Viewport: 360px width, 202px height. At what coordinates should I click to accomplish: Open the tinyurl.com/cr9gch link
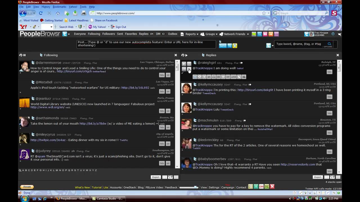pos(74,71)
